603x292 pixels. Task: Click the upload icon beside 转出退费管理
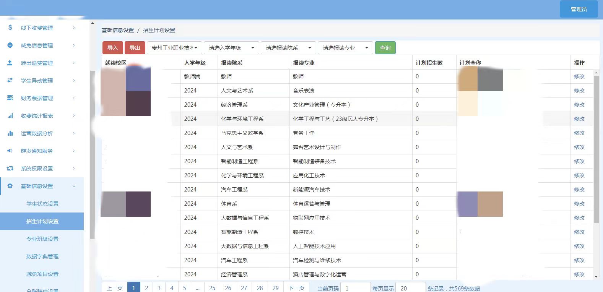(10, 63)
